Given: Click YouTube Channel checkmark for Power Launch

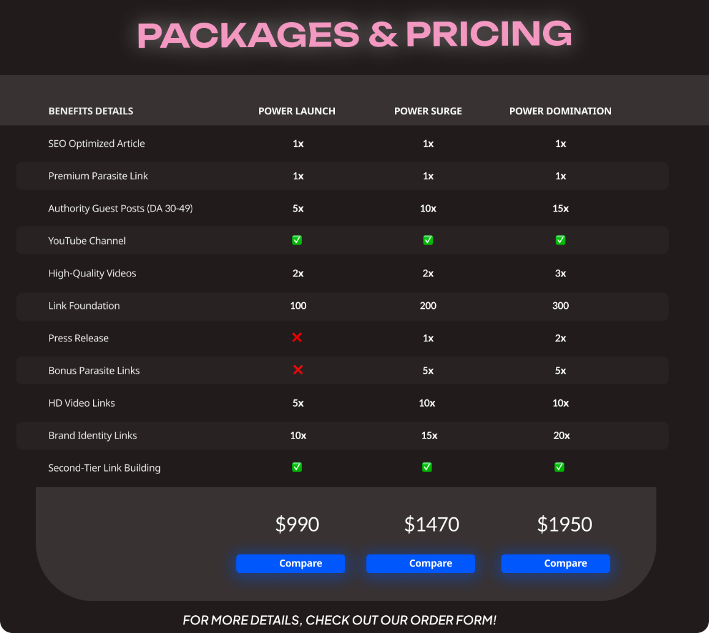Looking at the screenshot, I should [297, 240].
